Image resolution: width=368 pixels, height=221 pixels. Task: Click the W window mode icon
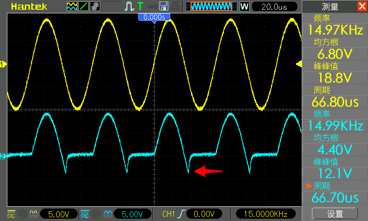(244, 6)
